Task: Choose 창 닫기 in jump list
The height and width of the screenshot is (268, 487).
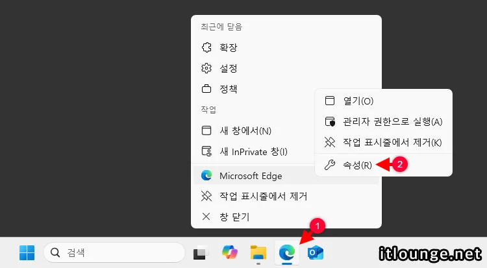Action: click(286, 217)
